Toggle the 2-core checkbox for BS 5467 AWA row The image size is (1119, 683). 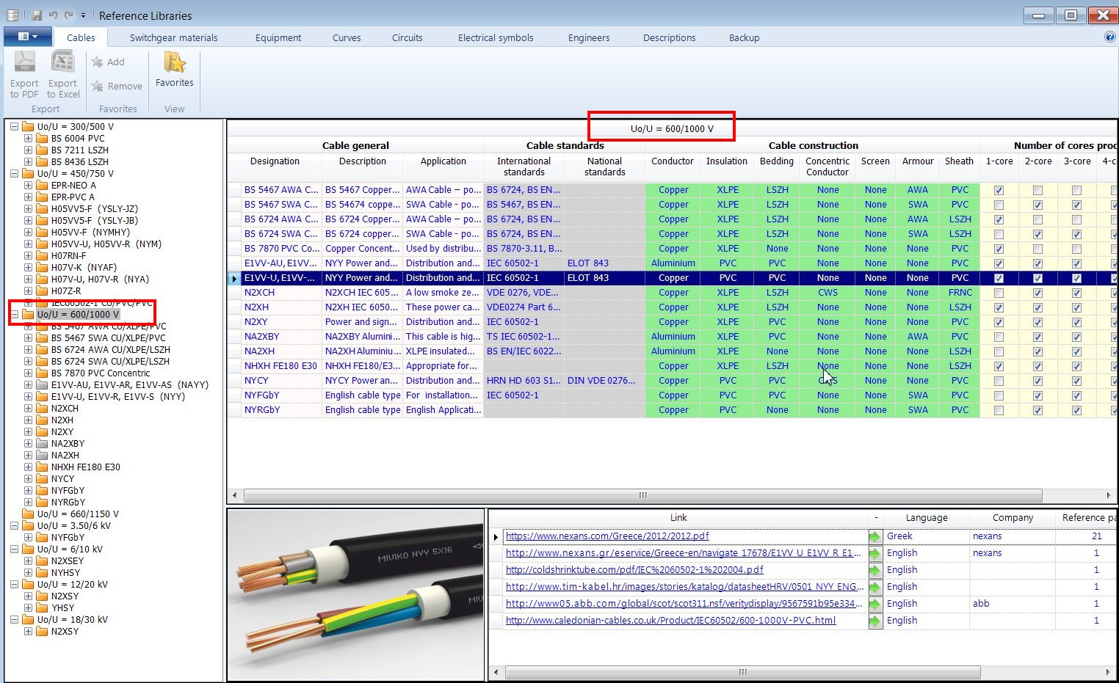pyautogui.click(x=1038, y=189)
